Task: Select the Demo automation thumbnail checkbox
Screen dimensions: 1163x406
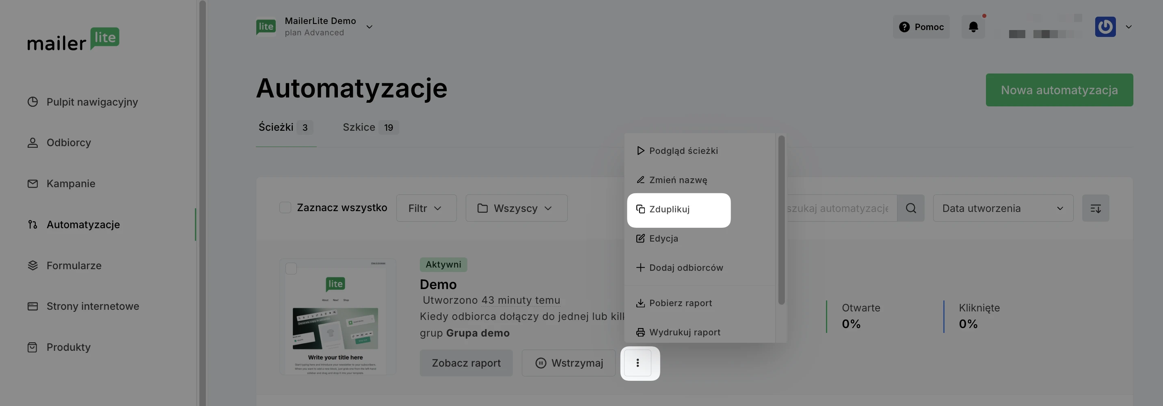Action: (x=291, y=269)
